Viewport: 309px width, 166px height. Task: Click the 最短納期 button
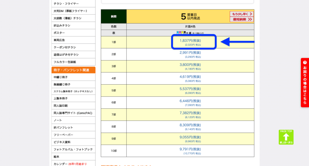pos(242,19)
